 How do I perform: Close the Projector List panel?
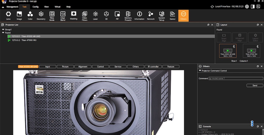tap(212, 25)
